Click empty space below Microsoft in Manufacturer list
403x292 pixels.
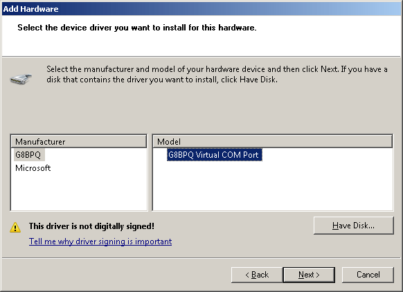coord(79,192)
